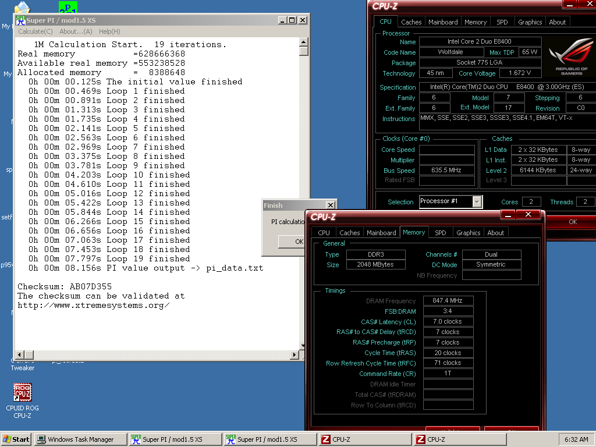Click the Level 2 6144 KBytes cache value

tap(538, 171)
